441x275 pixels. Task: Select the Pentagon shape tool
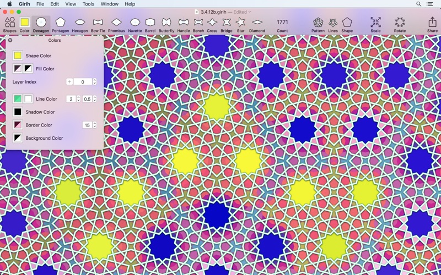[60, 24]
